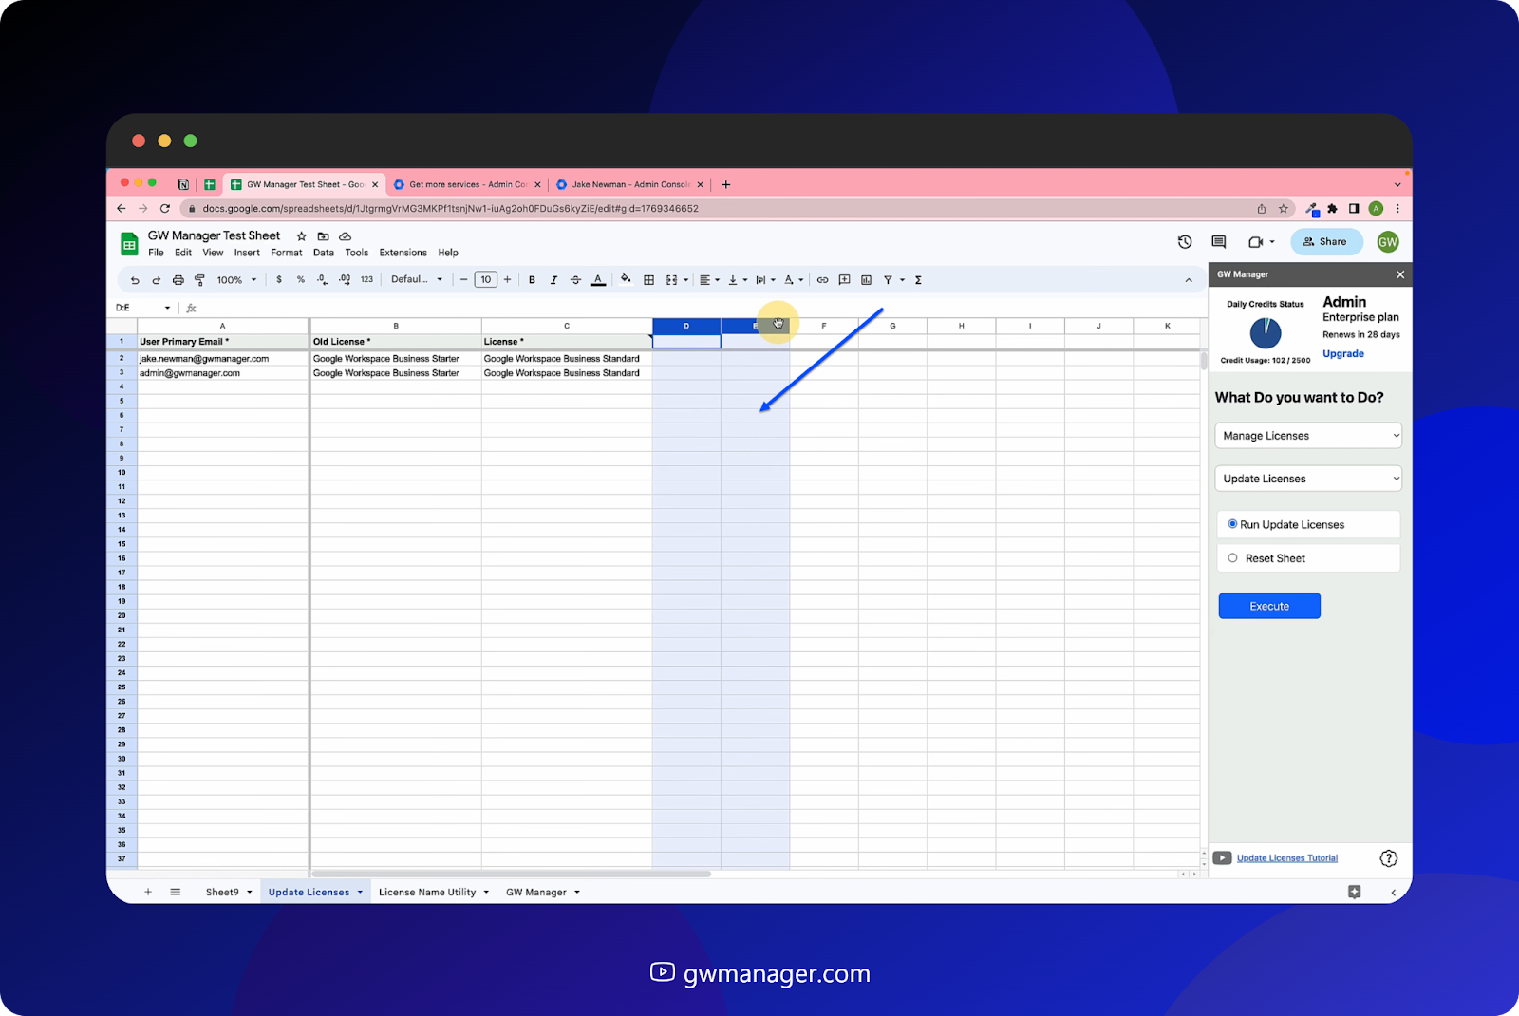1519x1016 pixels.
Task: Click the merge cells icon
Action: [672, 280]
